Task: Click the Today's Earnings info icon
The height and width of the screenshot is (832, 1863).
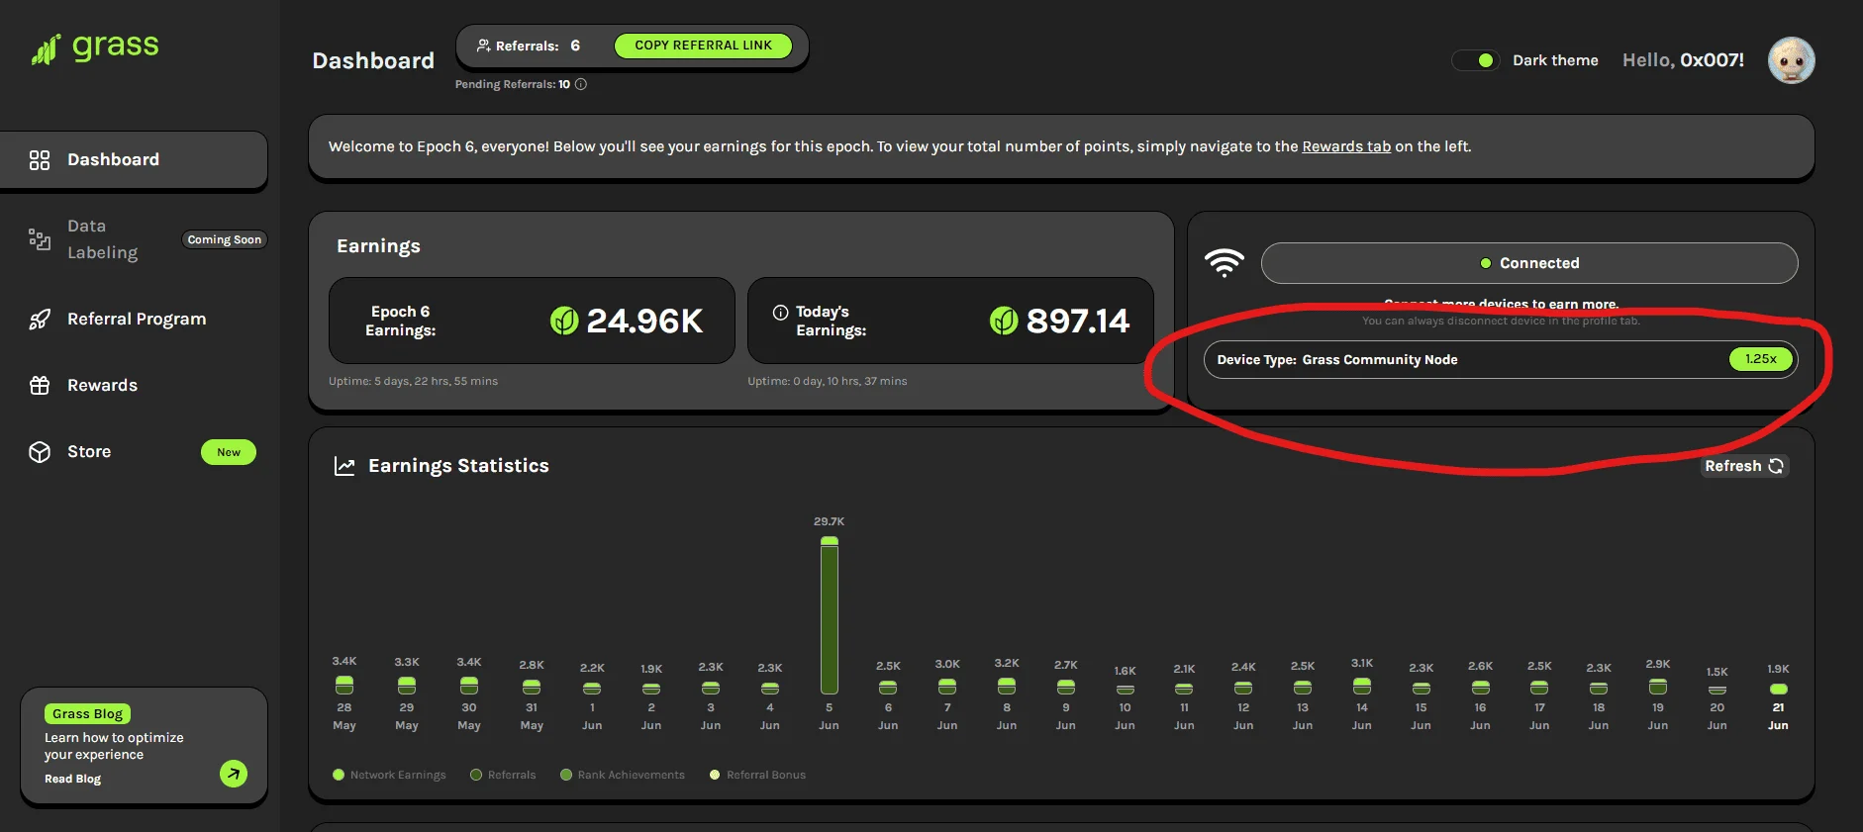Action: [780, 312]
